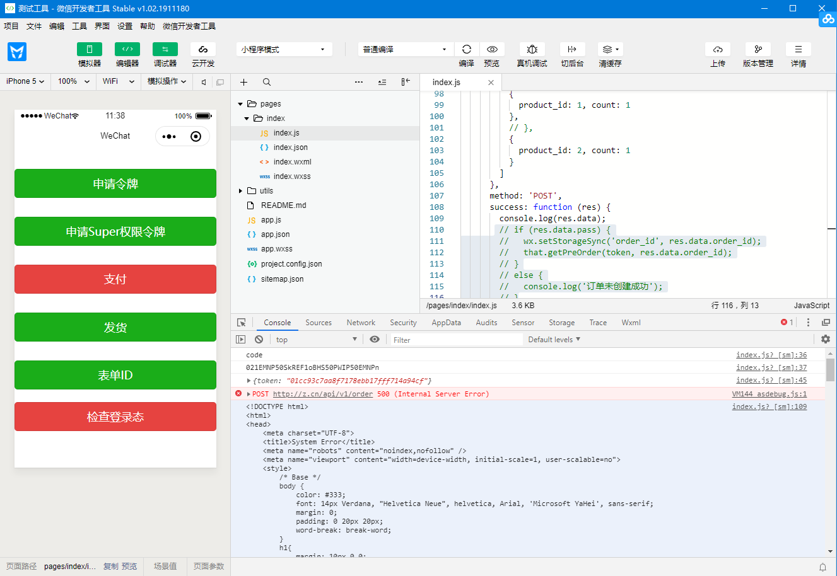Open the 小程序模式 mode dropdown
This screenshot has height=576, width=837.
click(x=284, y=49)
